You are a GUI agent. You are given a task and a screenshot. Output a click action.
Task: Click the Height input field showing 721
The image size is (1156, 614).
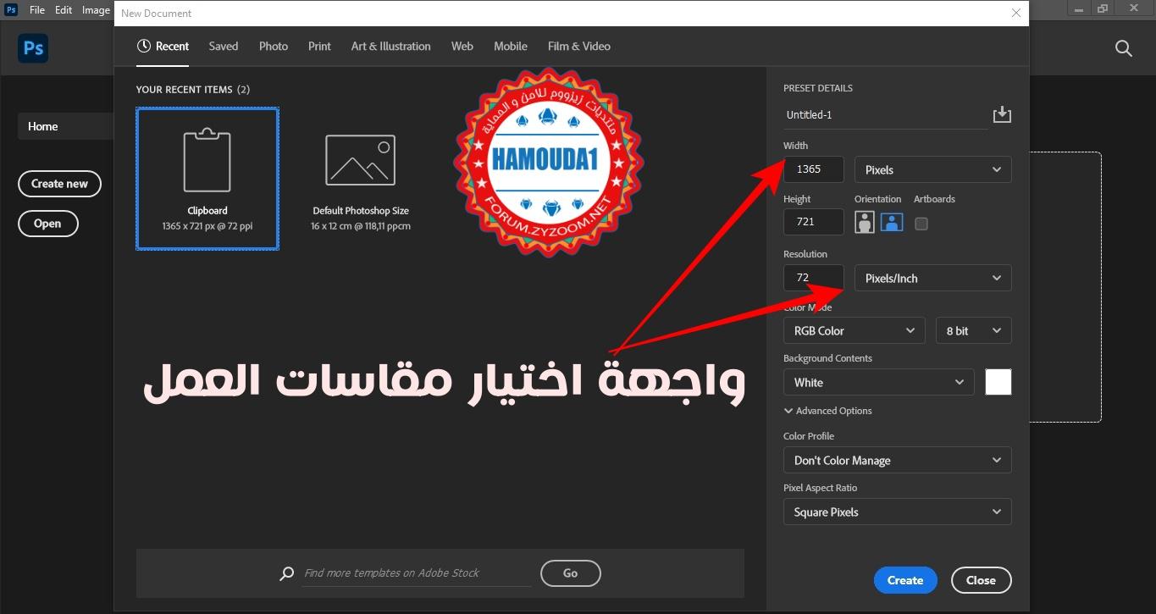point(814,222)
